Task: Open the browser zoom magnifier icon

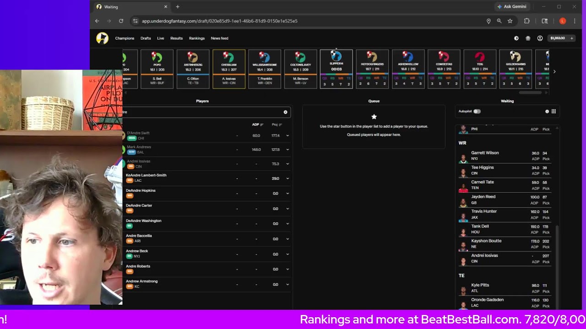Action: tap(499, 21)
